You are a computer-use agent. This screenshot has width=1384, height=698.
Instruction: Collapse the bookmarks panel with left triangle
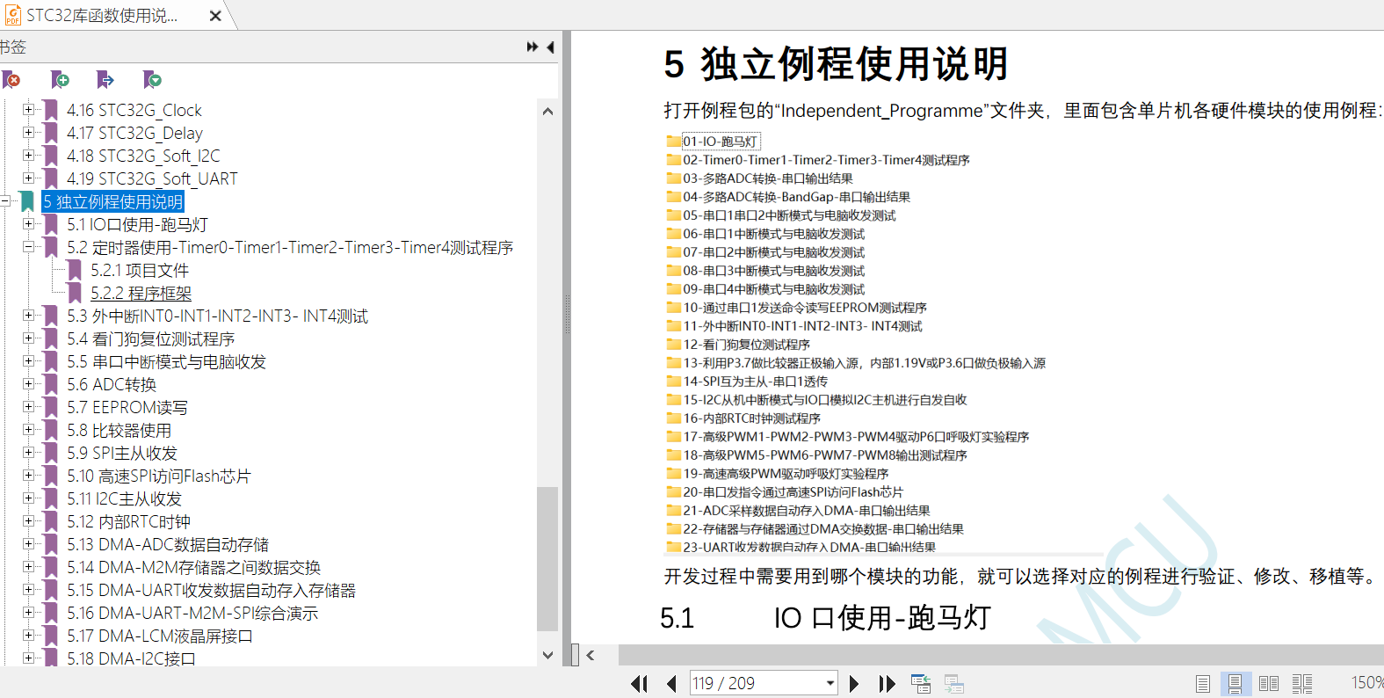551,47
